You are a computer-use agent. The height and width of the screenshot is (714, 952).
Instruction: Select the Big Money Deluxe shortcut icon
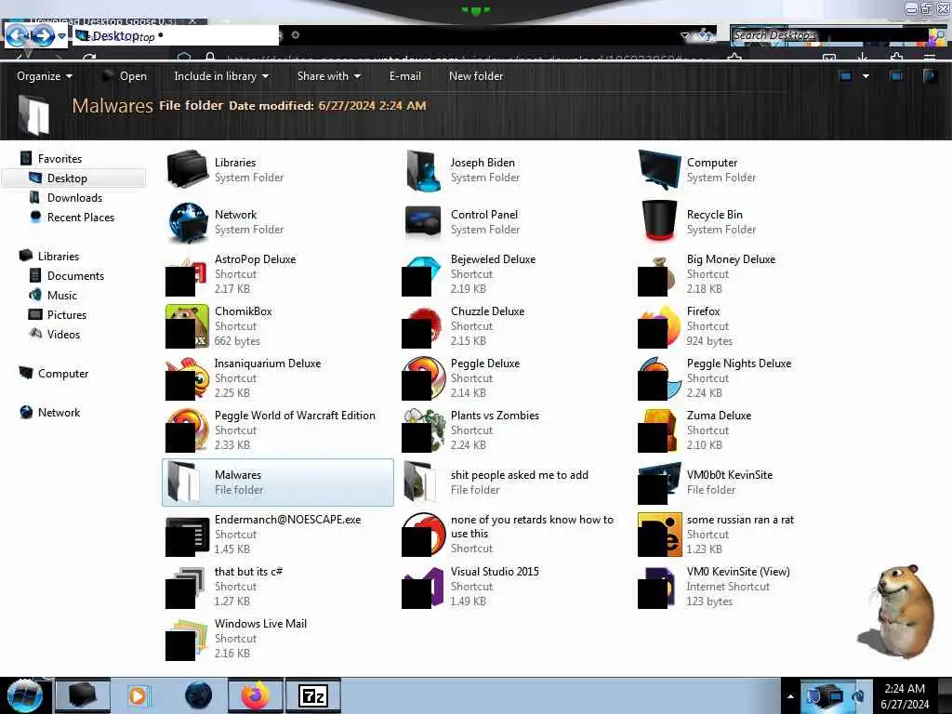point(658,275)
